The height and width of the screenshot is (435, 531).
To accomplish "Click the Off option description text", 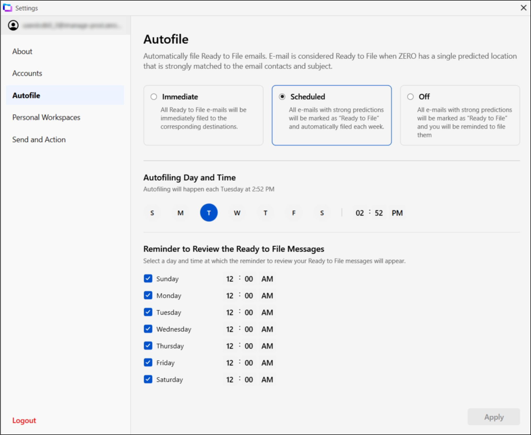I will (464, 122).
